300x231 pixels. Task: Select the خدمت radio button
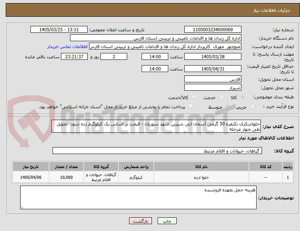(x=221, y=97)
